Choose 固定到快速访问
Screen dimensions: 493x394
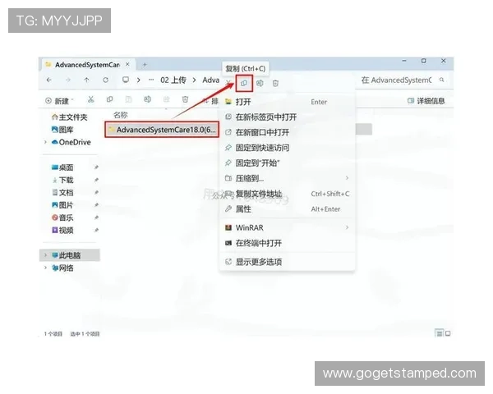pyautogui.click(x=288, y=148)
